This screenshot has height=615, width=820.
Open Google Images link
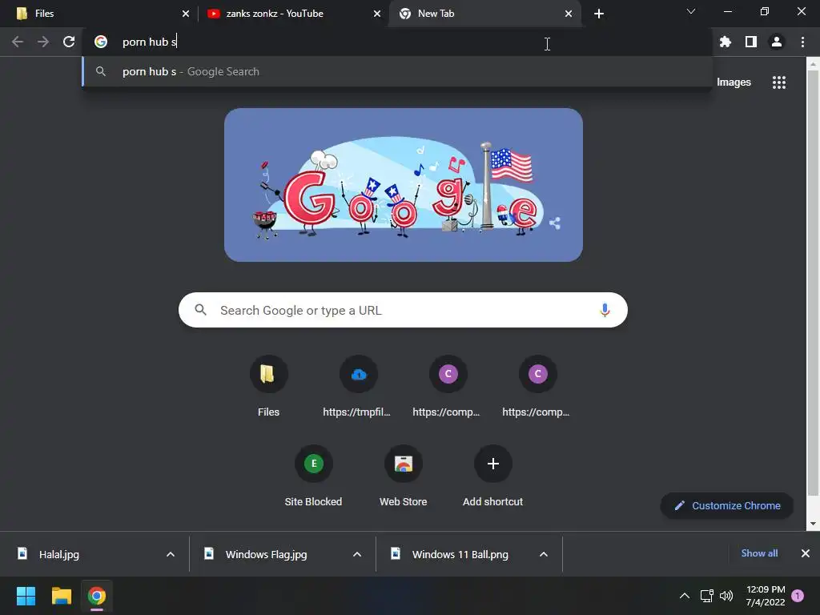(x=734, y=82)
